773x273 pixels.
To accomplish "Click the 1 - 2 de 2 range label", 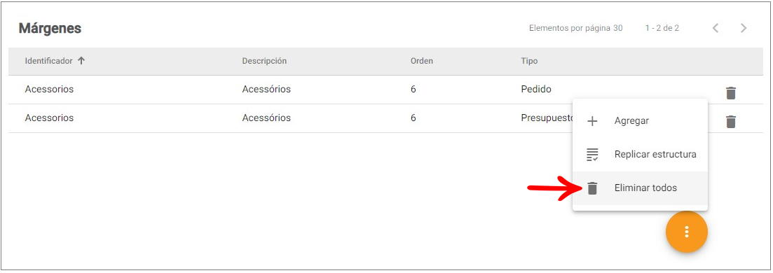I will point(662,28).
